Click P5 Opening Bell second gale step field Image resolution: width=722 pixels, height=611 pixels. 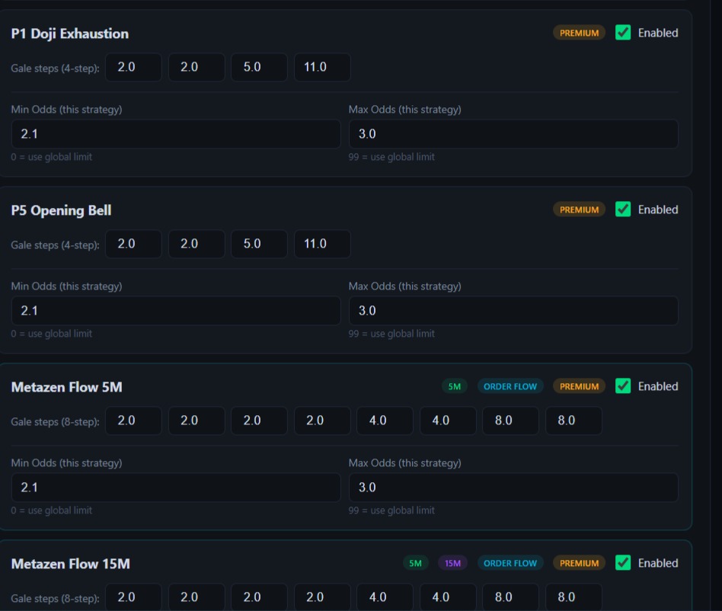pyautogui.click(x=196, y=244)
